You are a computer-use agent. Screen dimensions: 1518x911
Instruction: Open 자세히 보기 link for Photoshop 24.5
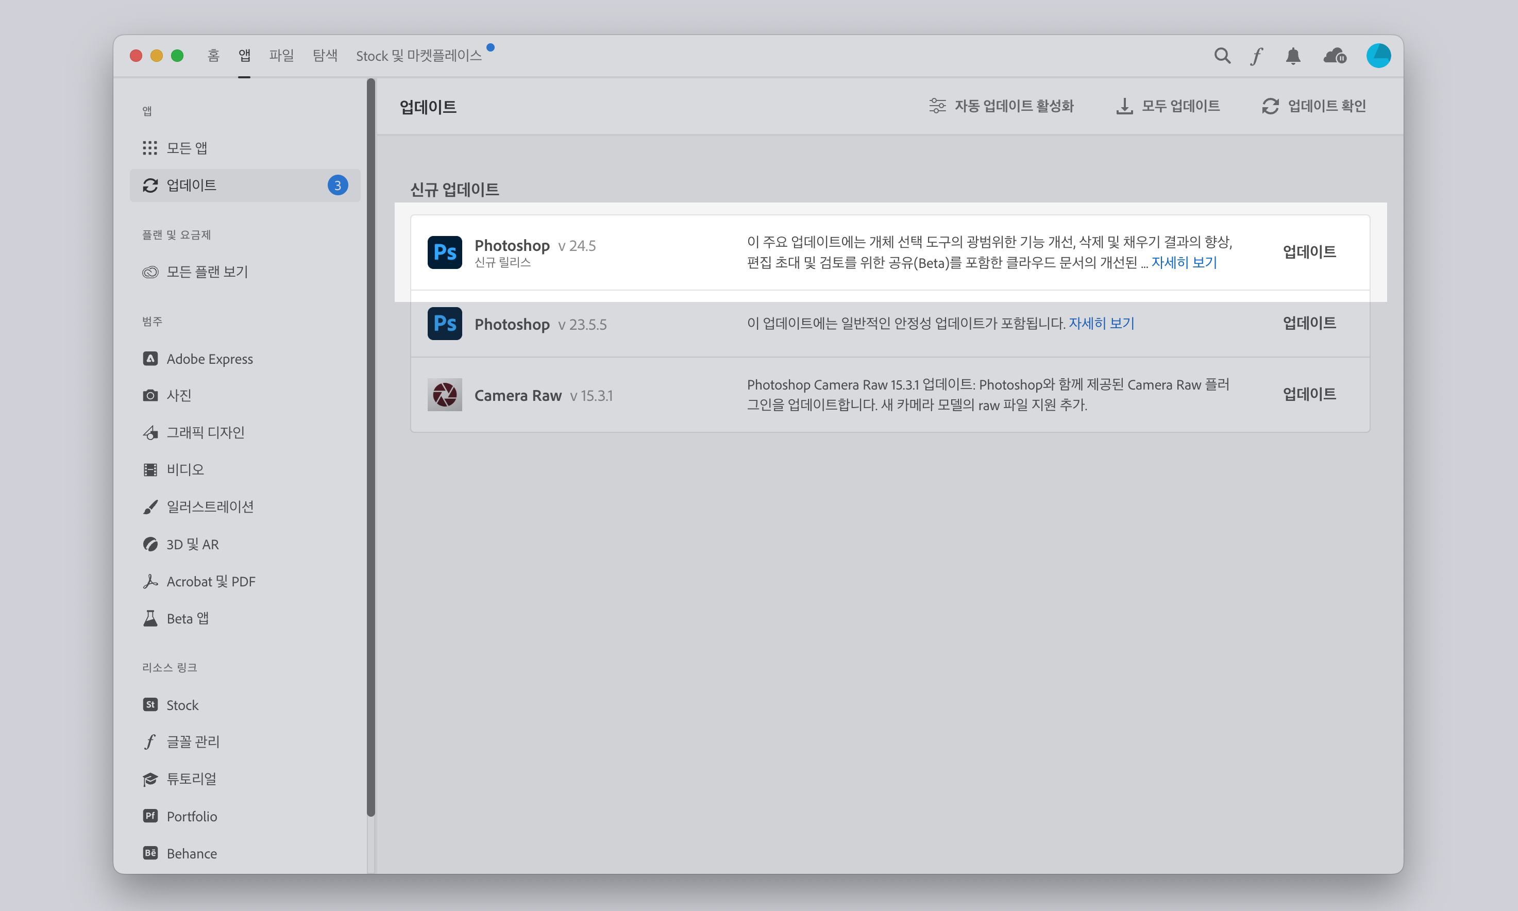point(1184,263)
